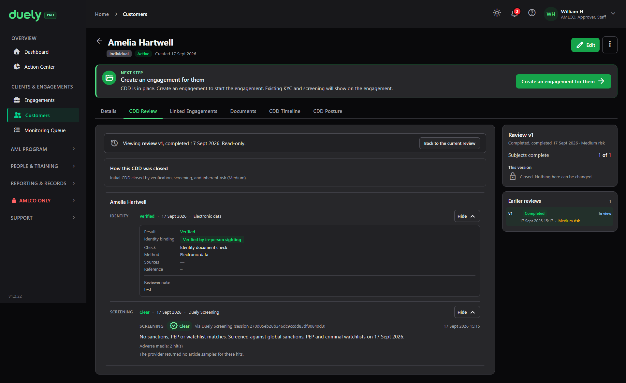Click the Active status badge
626x383 pixels.
[143, 54]
